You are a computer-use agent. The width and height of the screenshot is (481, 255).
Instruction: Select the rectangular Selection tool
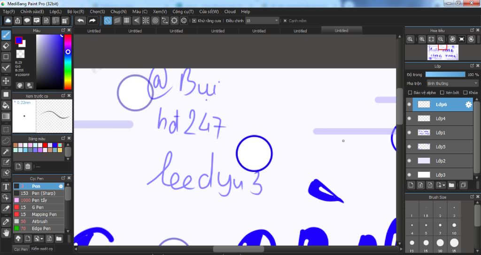coord(6,130)
